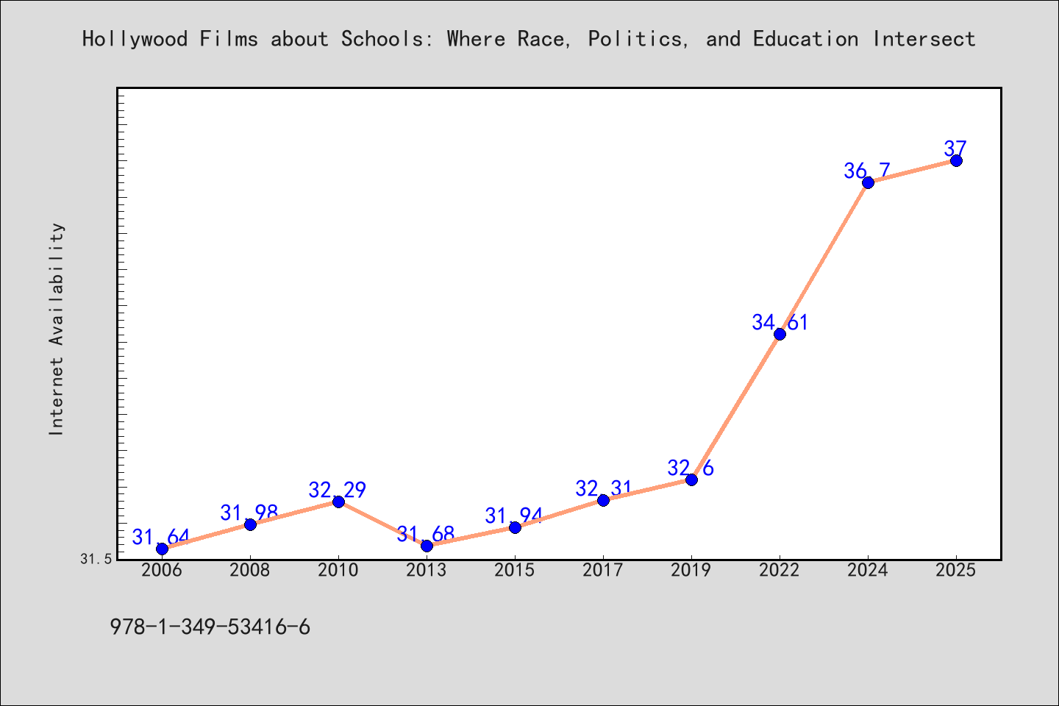Click the 31.94 value label
The width and height of the screenshot is (1059, 706).
click(x=514, y=516)
